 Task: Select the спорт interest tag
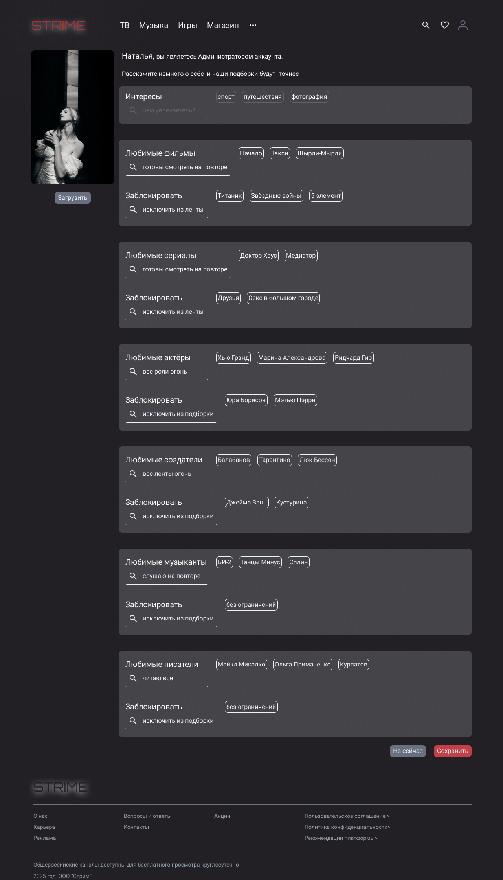(x=226, y=97)
